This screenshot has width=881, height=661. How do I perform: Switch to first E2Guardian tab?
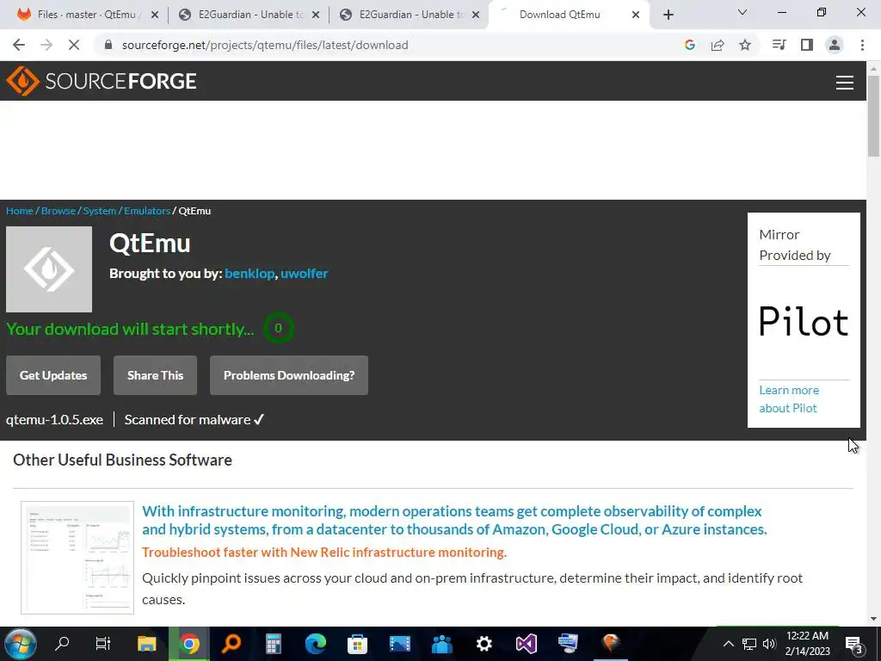249,15
